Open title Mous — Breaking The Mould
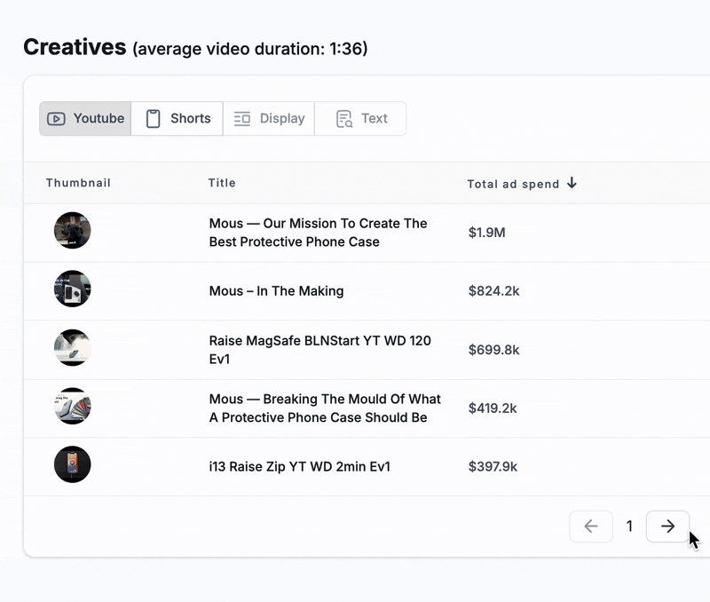The image size is (710, 602). 325,408
